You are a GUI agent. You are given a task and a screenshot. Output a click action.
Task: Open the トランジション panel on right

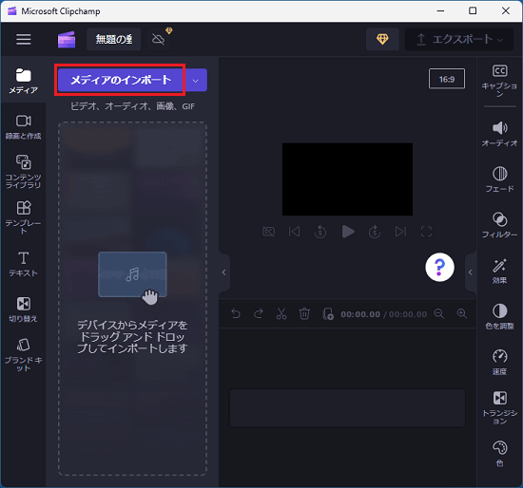(499, 408)
